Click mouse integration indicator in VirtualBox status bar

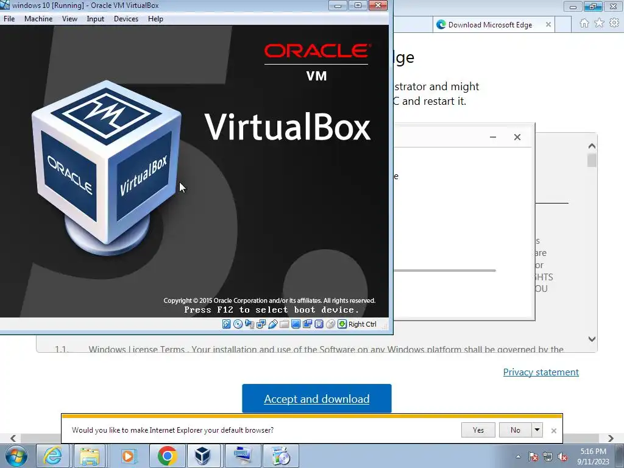(330, 324)
